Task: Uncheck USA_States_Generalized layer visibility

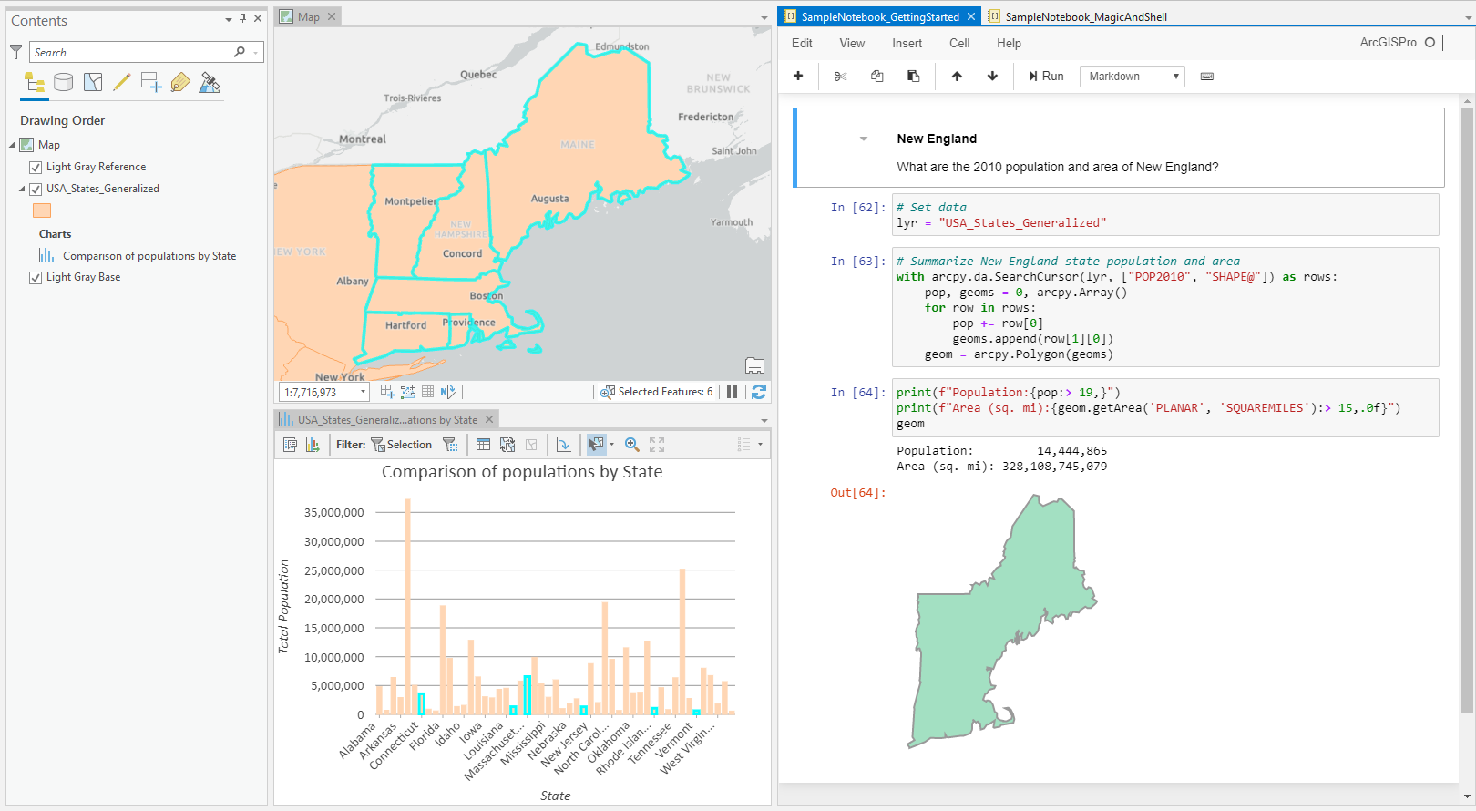Action: tap(36, 190)
